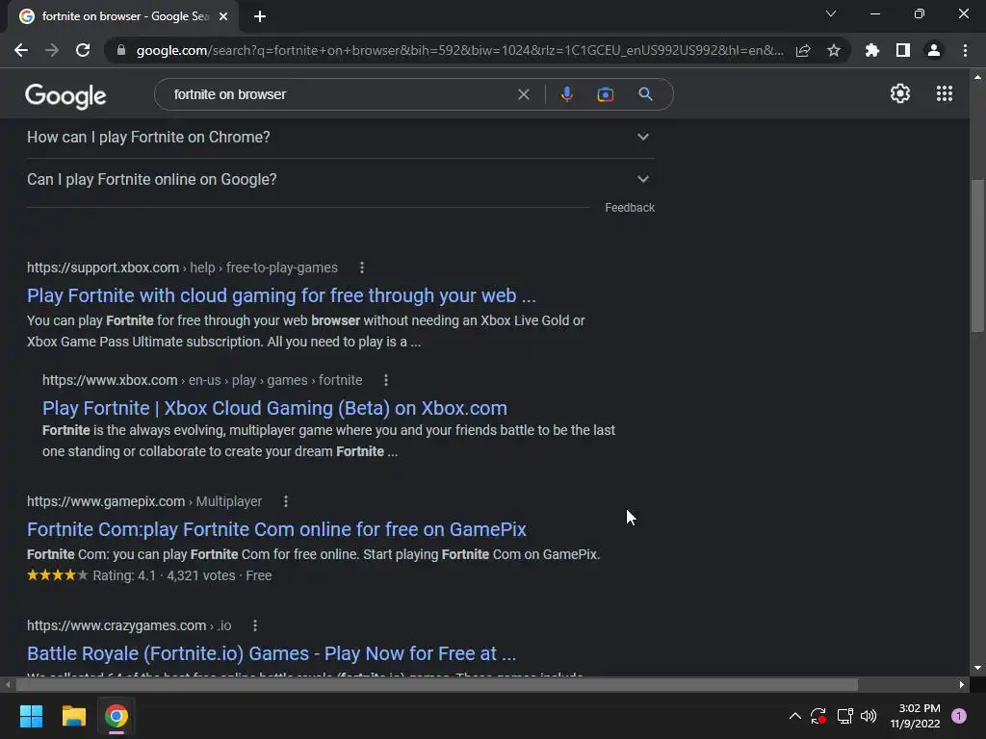Click the www.crazygames.com URL breadcrumb
Viewport: 986px width, 739px height.
click(129, 625)
